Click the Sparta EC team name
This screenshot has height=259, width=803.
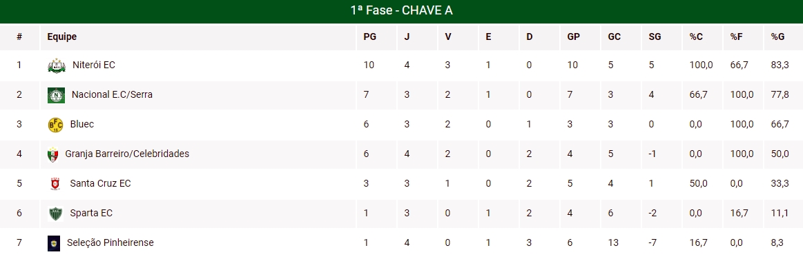point(91,213)
